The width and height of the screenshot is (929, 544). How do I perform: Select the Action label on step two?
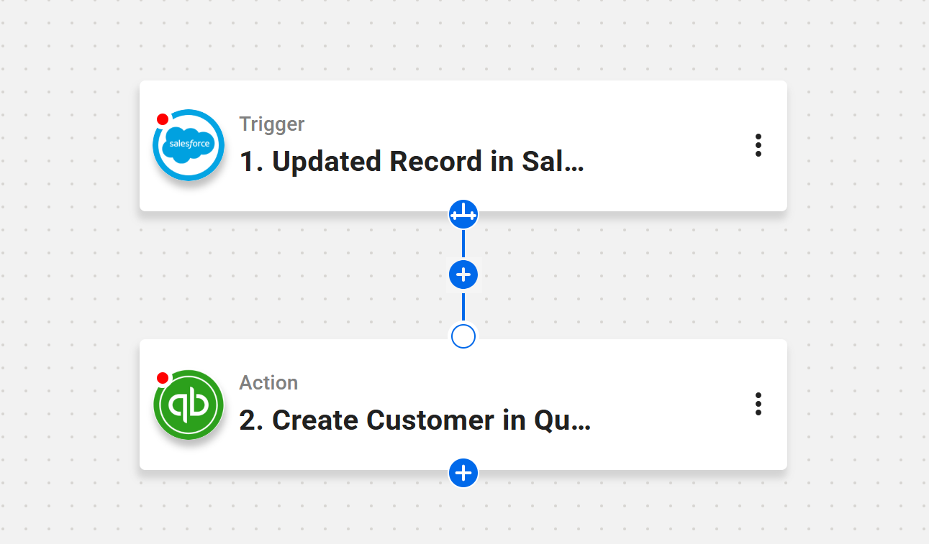pyautogui.click(x=268, y=382)
